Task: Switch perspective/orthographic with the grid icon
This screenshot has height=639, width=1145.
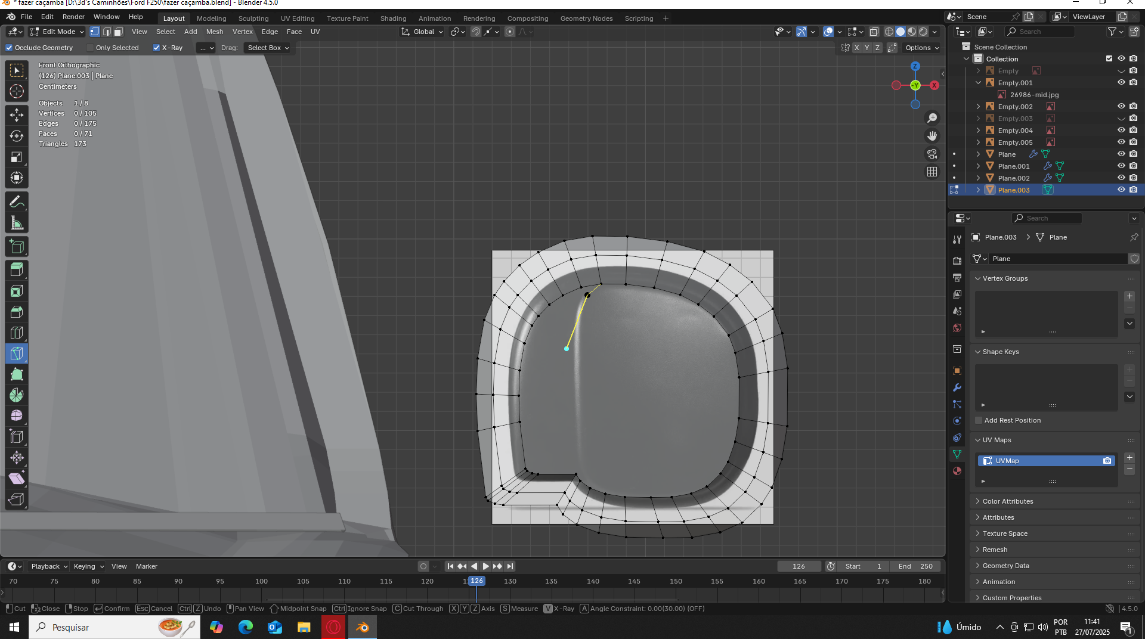Action: [932, 172]
